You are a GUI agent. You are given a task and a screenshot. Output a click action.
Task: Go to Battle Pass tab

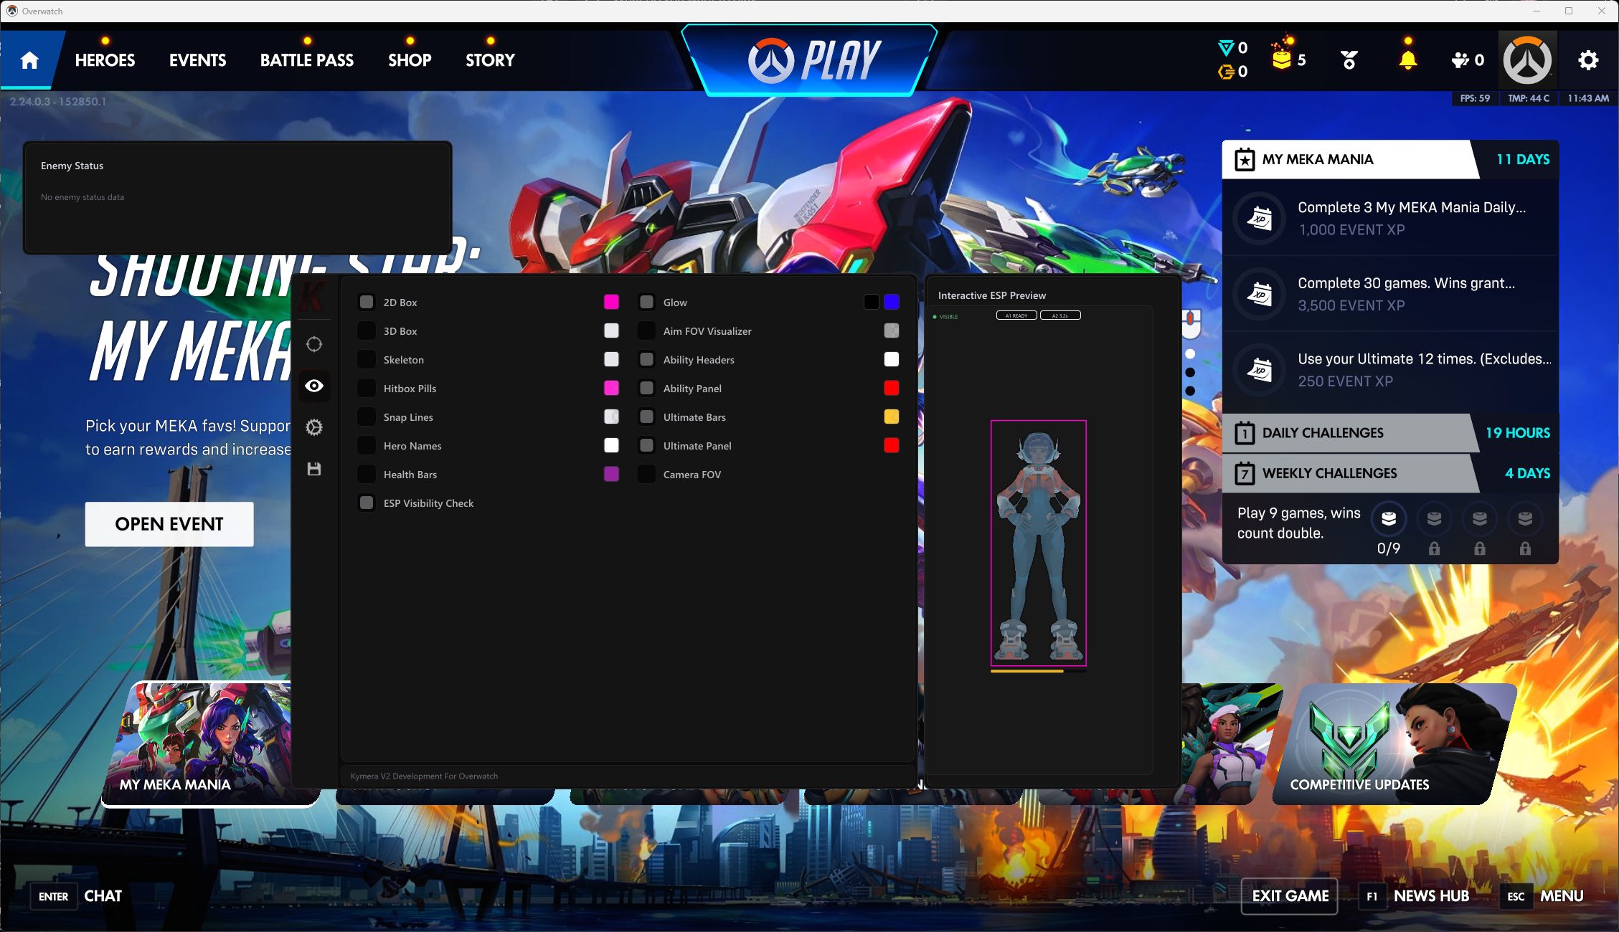click(x=306, y=60)
